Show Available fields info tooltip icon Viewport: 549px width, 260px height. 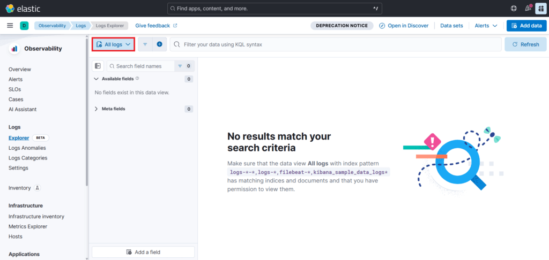[x=137, y=79]
